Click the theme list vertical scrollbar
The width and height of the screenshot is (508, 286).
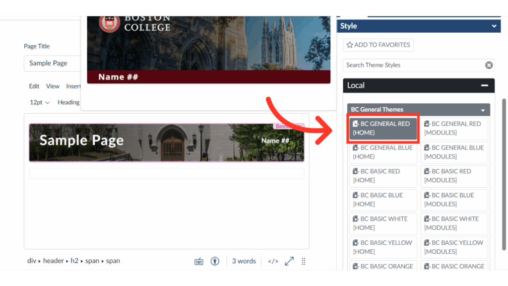(504, 174)
